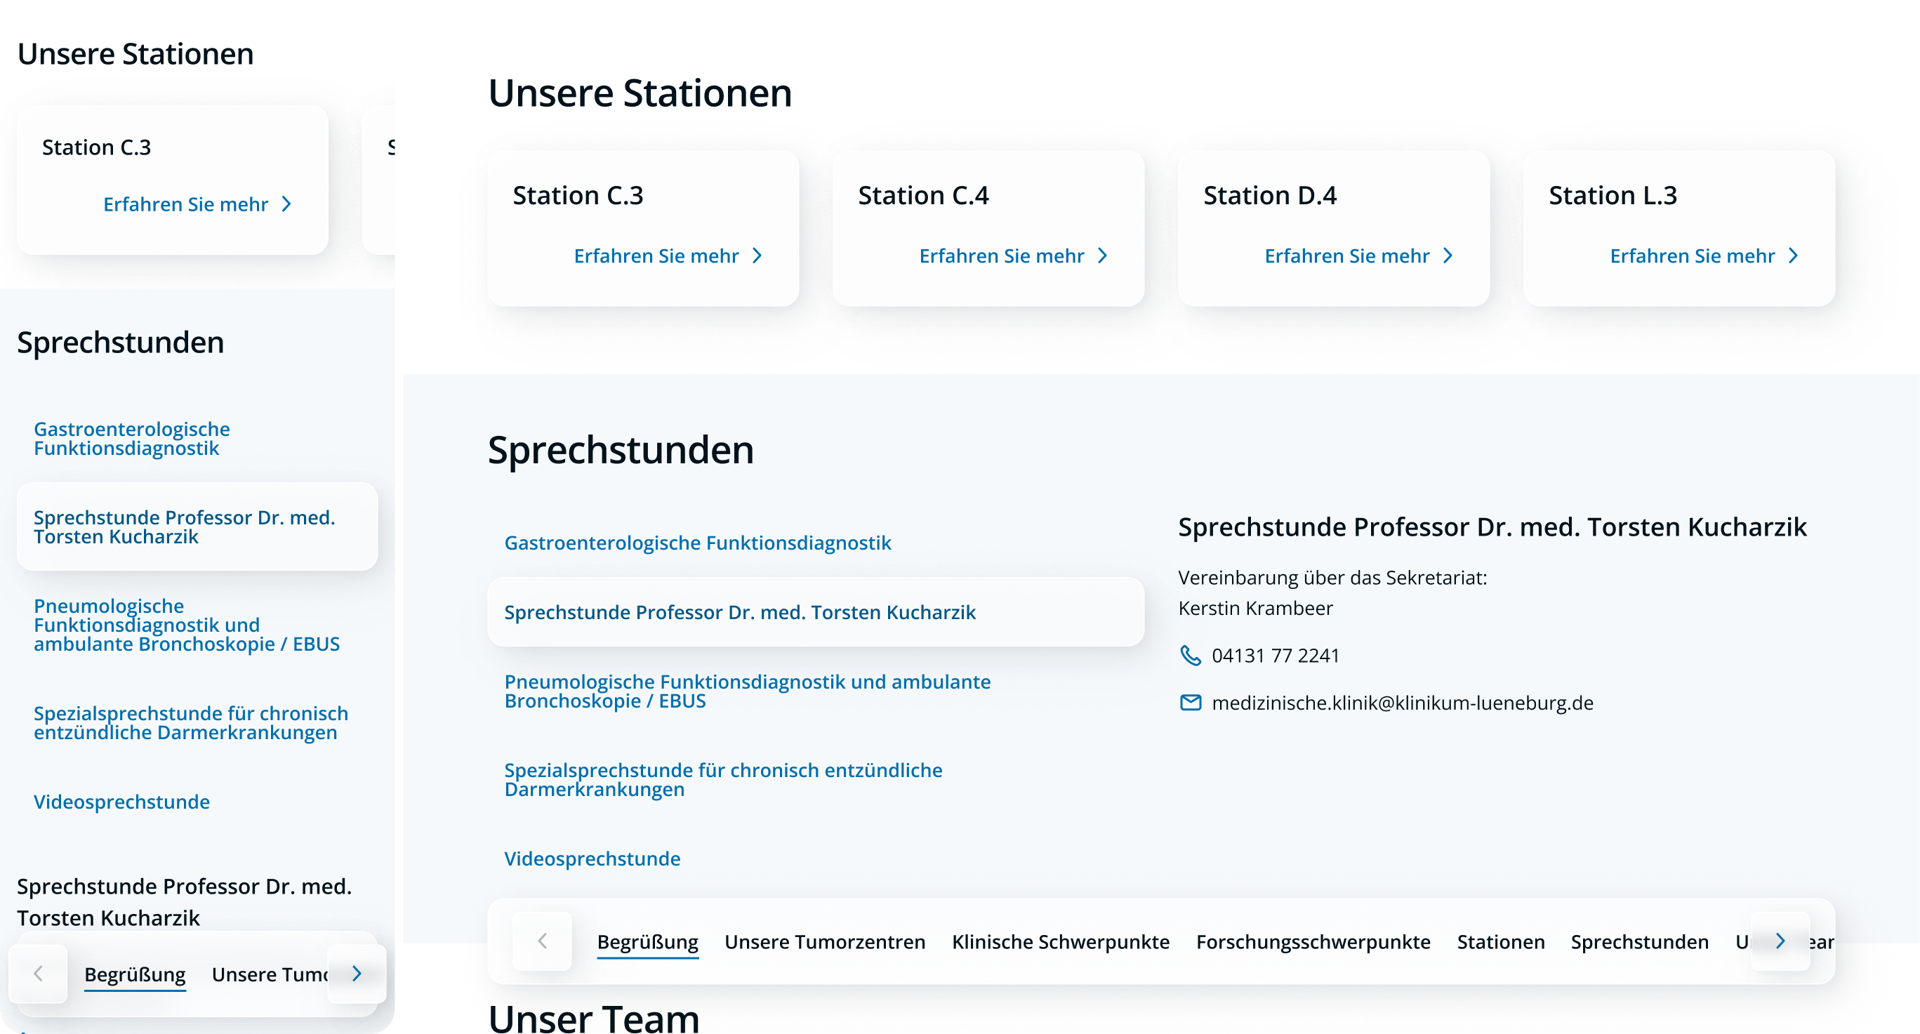Click phone icon next to 04131 77 2241
Viewport: 1920px width, 1034px height.
(x=1191, y=656)
